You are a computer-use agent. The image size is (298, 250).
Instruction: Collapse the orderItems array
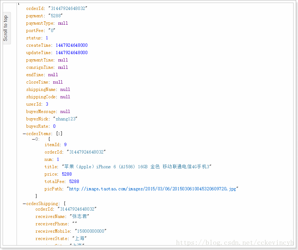point(24,134)
